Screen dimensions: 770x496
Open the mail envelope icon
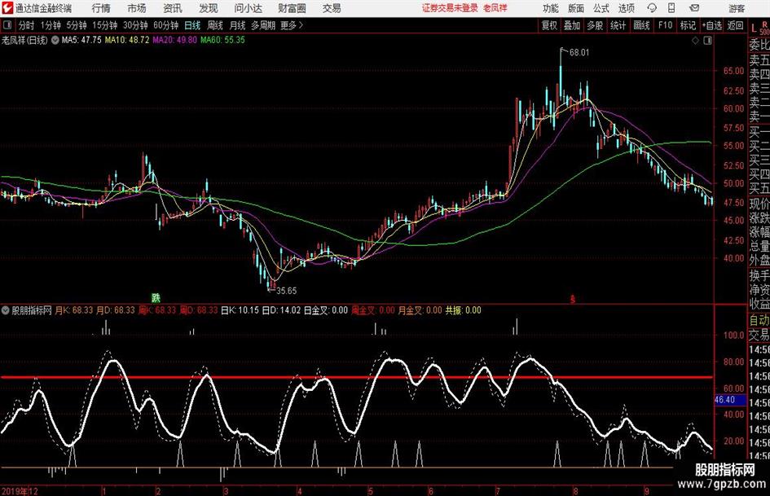pos(694,8)
